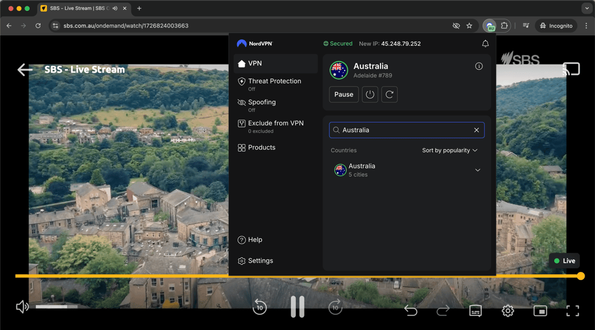Viewport: 595px width, 330px height.
Task: Reload the SBS page
Action: 38,26
